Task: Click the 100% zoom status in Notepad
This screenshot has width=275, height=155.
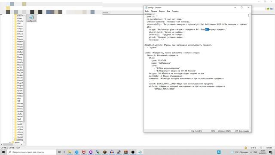Action: tap(213, 131)
